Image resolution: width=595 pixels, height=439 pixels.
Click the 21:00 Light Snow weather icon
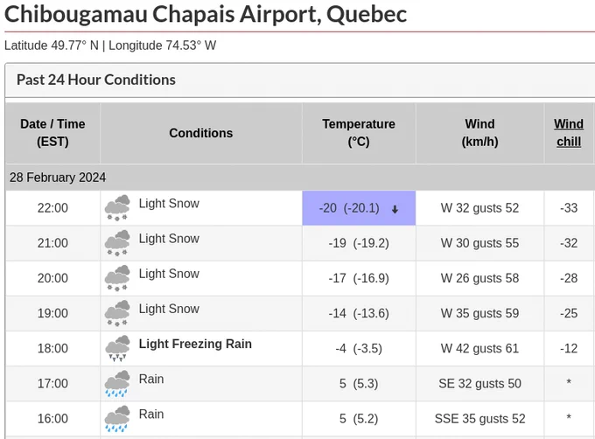117,243
